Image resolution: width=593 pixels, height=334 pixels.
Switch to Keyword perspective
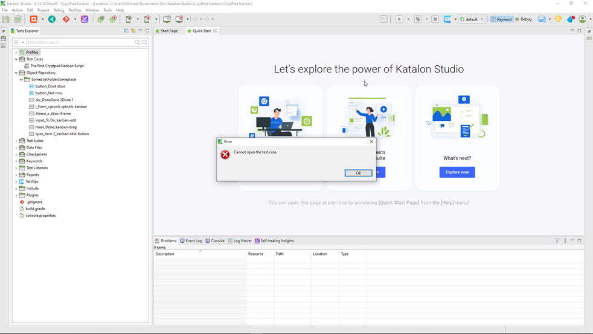(x=501, y=19)
